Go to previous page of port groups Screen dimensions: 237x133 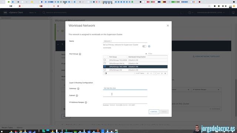tap(151, 74)
